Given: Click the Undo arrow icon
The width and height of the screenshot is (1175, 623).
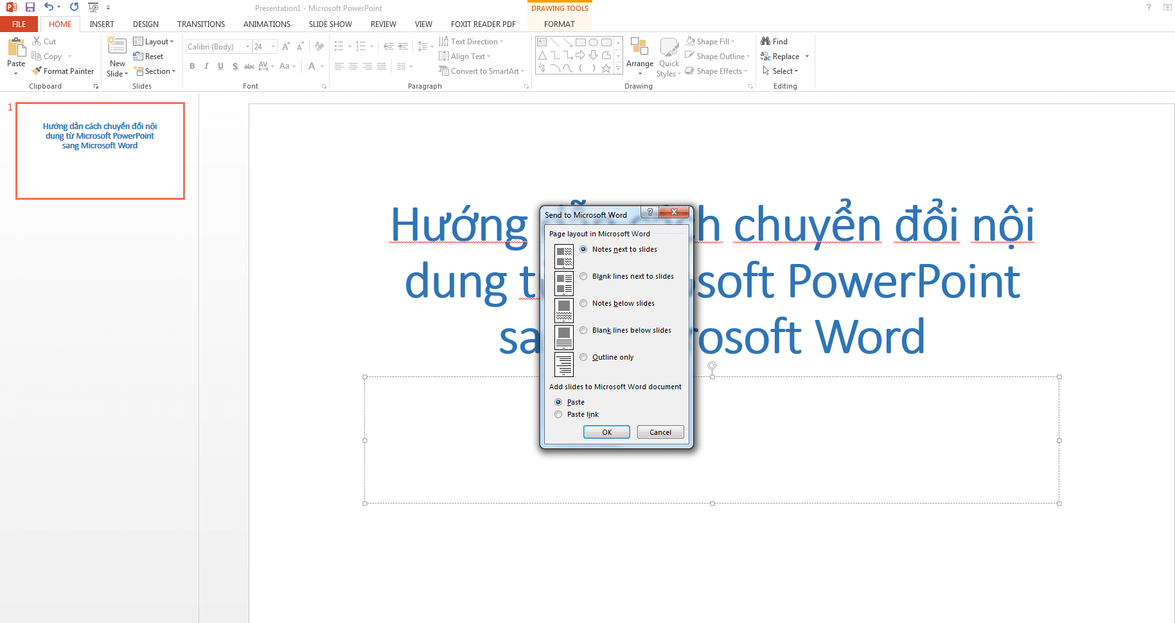Looking at the screenshot, I should pos(49,7).
